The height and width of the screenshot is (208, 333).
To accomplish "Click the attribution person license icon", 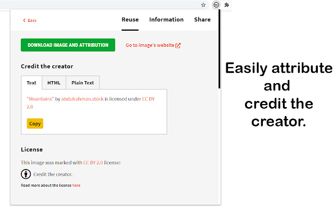I will tap(25, 174).
